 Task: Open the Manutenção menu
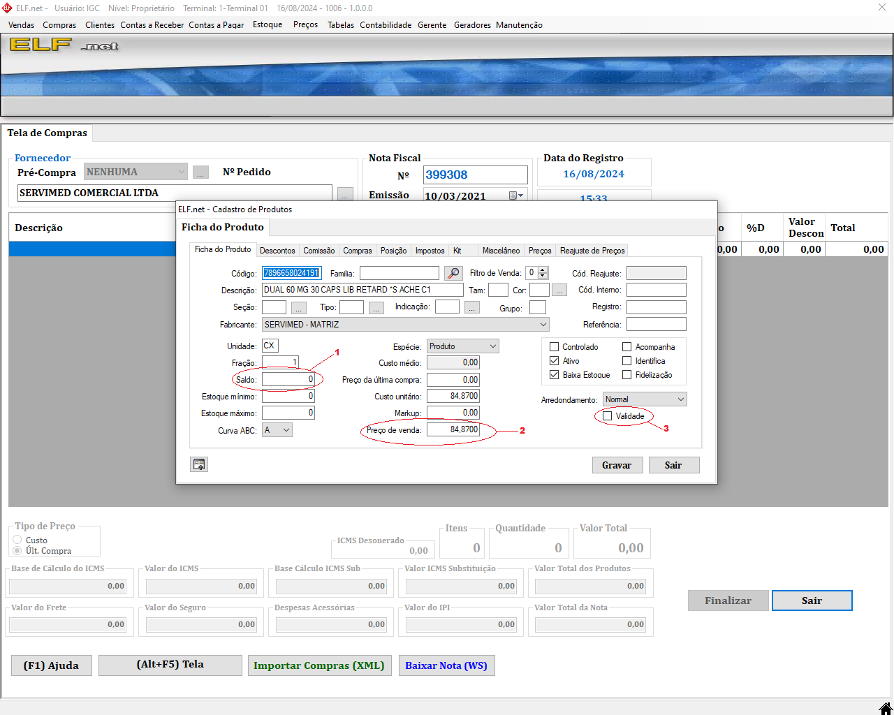(519, 25)
